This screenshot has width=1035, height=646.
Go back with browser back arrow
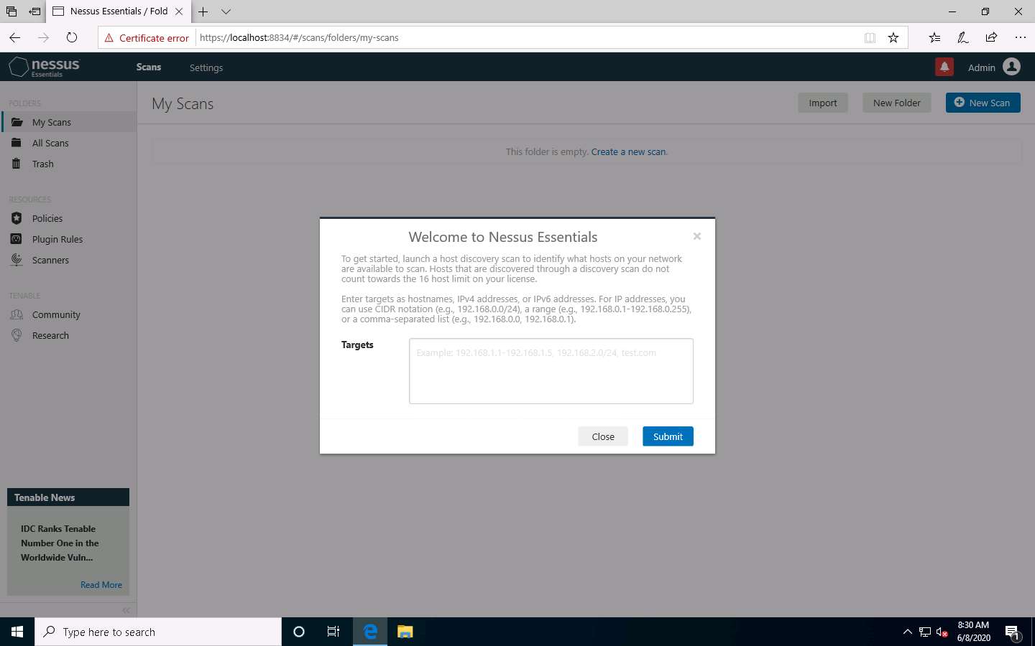point(15,37)
